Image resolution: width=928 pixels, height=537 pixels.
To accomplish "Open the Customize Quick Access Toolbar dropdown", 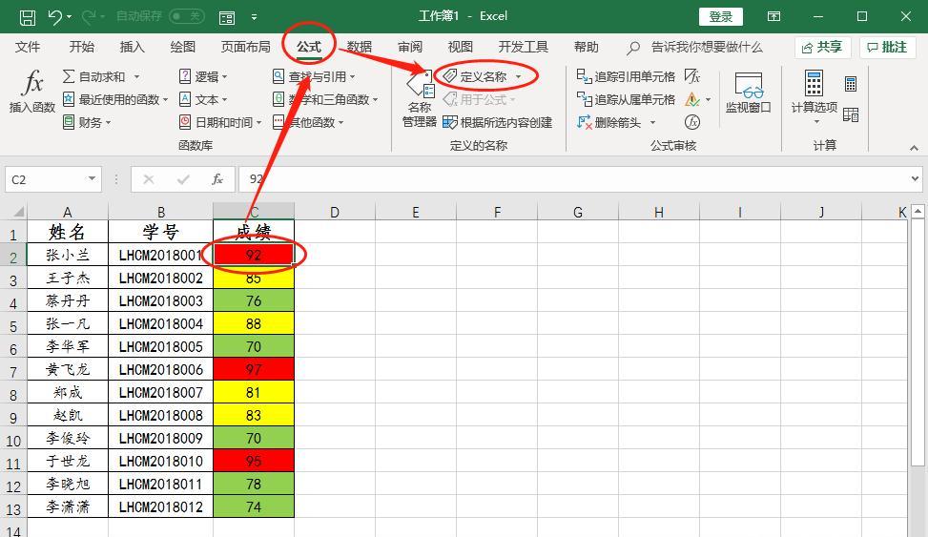I will click(x=254, y=17).
